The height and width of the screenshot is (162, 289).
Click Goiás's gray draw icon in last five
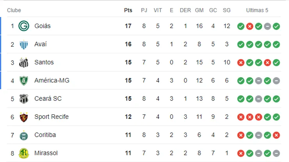pos(268,26)
